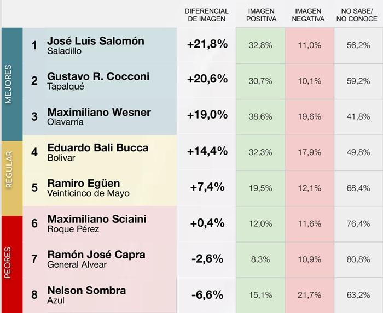Screen dimensions: 383x313
Task: Select Maximiliano Sciaini in the list
Action: (96, 219)
